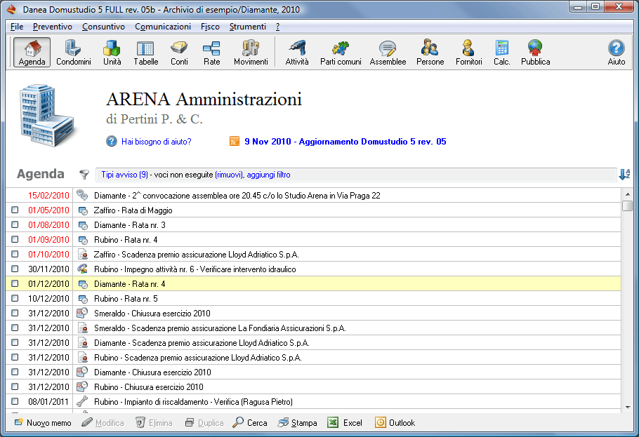
Task: Click the '(rimuovi)' filter link
Action: [229, 175]
